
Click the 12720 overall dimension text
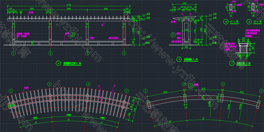tap(69, 5)
